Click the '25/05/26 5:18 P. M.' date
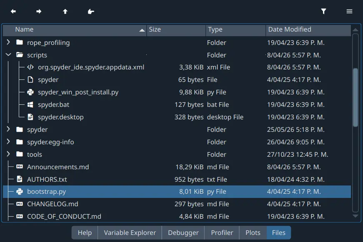 (295, 130)
